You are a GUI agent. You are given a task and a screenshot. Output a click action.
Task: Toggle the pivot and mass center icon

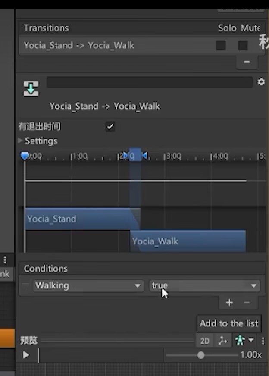pyautogui.click(x=222, y=341)
